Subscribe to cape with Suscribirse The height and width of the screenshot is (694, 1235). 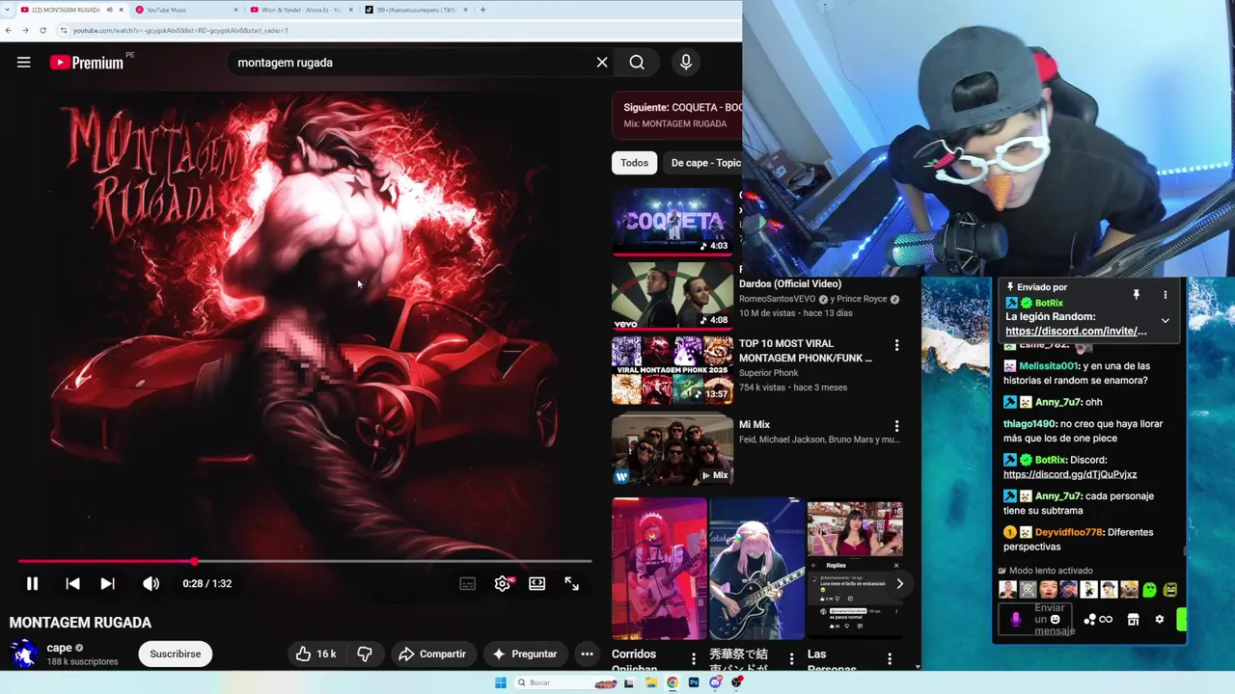(176, 654)
